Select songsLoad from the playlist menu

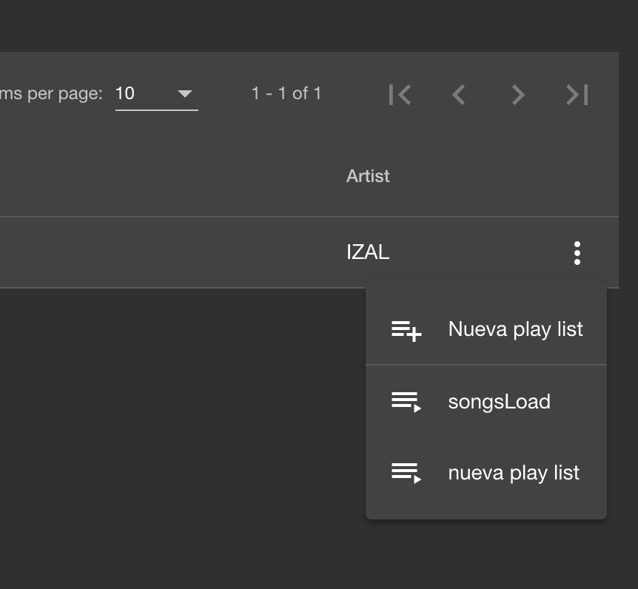(499, 402)
